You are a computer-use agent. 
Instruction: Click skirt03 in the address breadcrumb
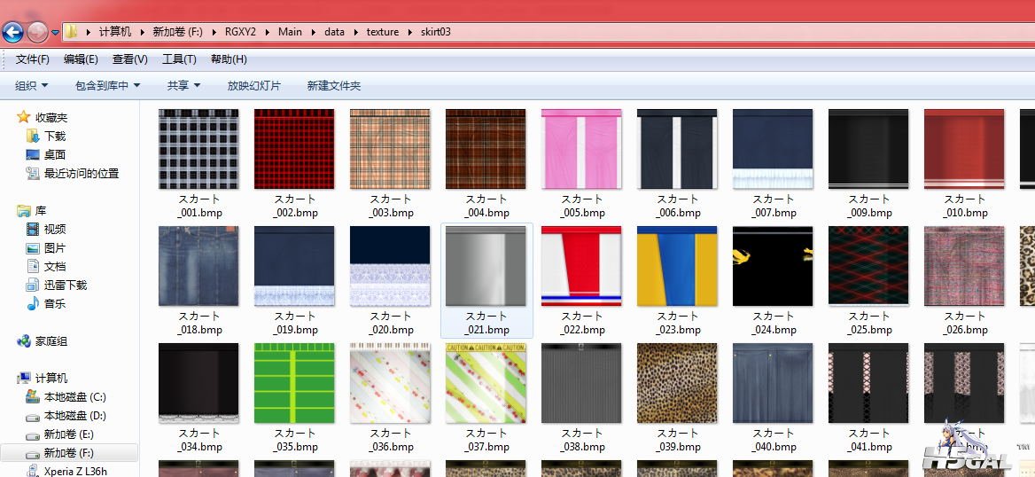coord(436,32)
